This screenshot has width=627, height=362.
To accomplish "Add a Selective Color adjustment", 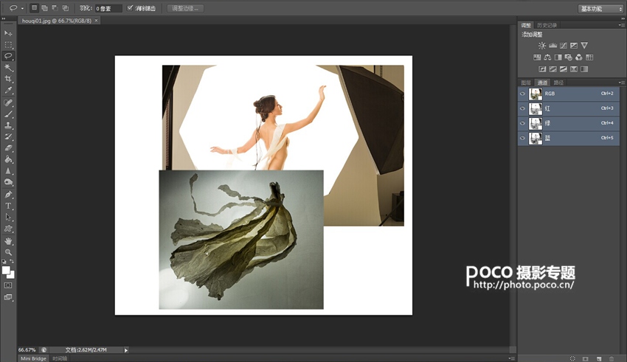I will (x=574, y=69).
